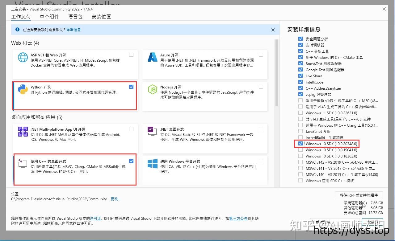
Task: Check 对 v143 生成工具的 C++/CLI 支持
Action: point(300,119)
